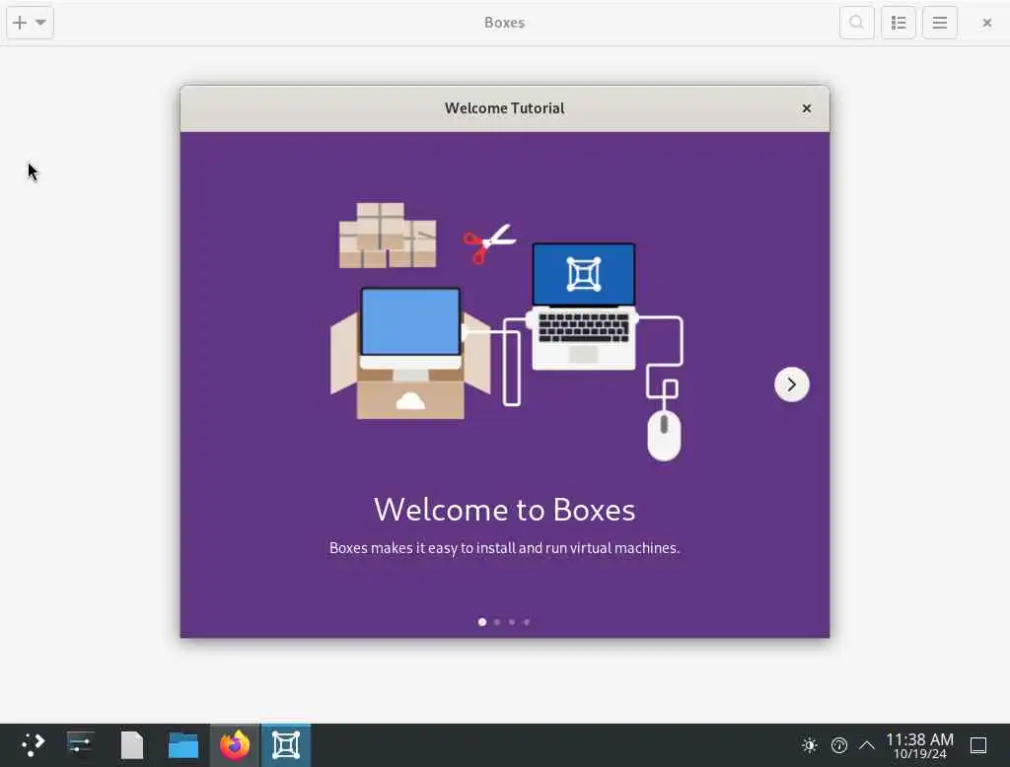Viewport: 1010px width, 767px height.
Task: Open brightness settings in system tray
Action: pyautogui.click(x=810, y=745)
